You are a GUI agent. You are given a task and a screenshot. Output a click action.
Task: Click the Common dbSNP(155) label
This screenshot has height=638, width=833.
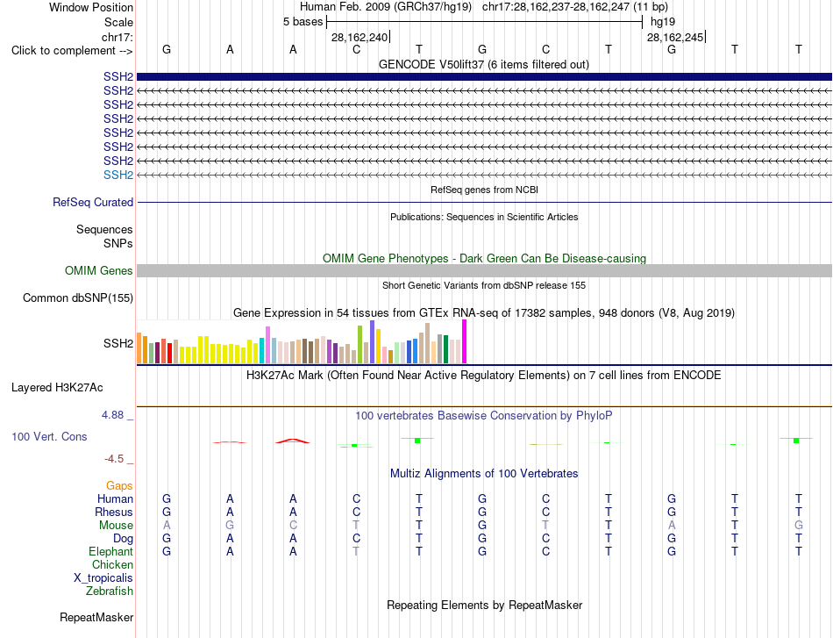pyautogui.click(x=78, y=297)
